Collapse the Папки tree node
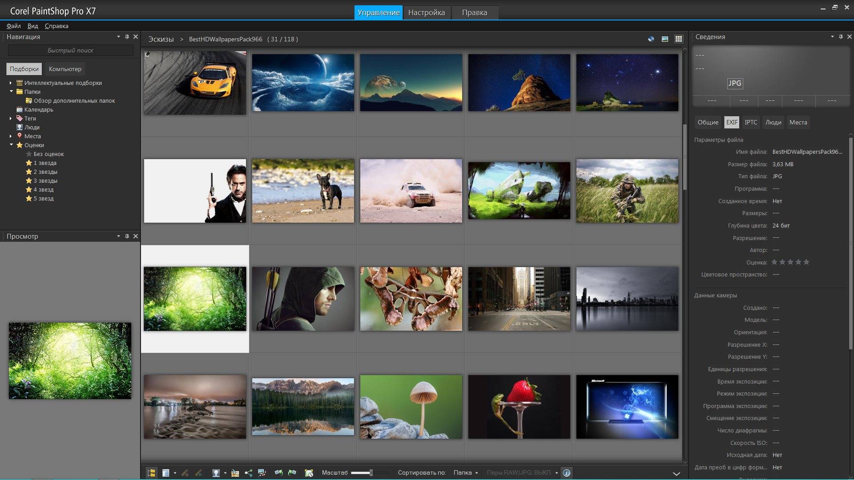Viewport: 854px width, 480px height. pyautogui.click(x=11, y=92)
